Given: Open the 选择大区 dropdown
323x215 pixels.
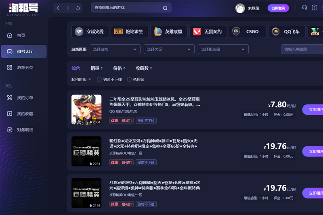Looking at the screenshot, I should [x=169, y=49].
